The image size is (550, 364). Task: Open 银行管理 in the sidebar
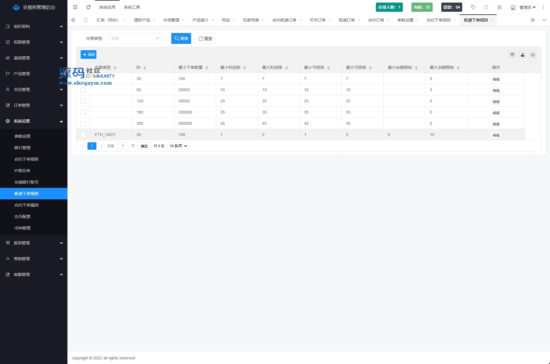[x=22, y=148]
